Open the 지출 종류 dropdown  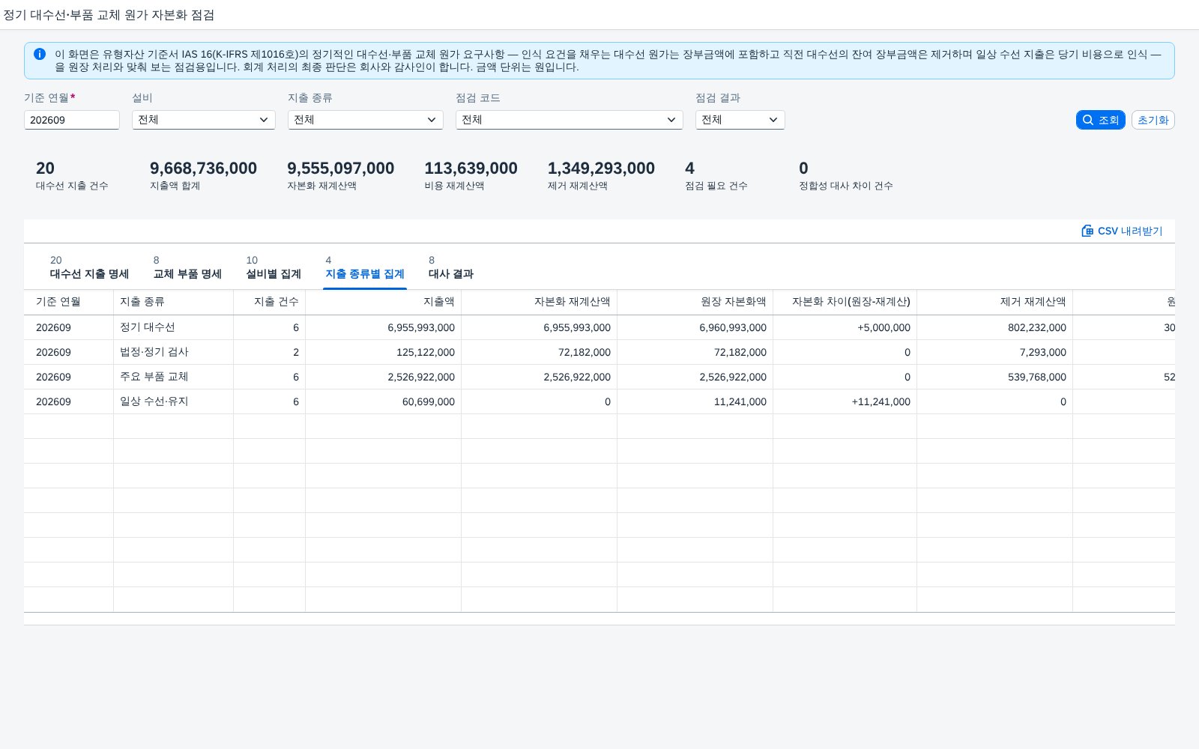[x=366, y=120]
